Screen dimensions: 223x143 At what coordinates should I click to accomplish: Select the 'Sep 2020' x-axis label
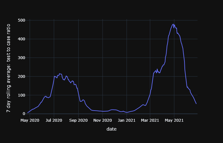78,120
